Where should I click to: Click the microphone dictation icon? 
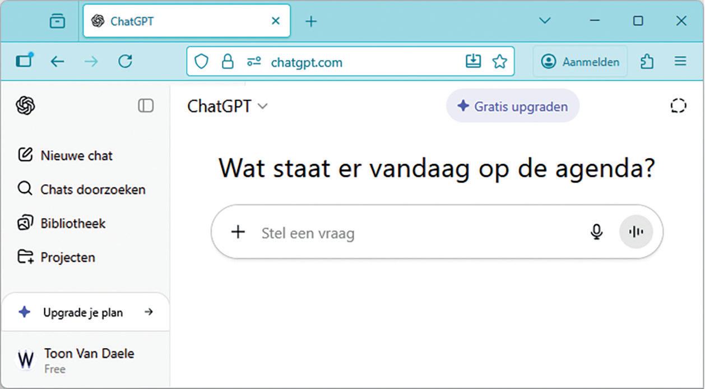point(597,232)
